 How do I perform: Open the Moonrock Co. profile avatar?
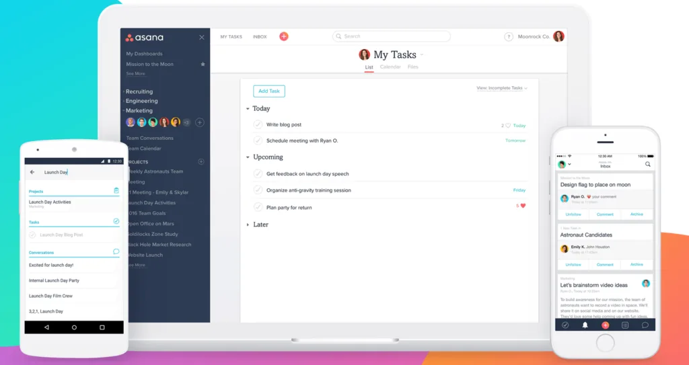click(558, 36)
